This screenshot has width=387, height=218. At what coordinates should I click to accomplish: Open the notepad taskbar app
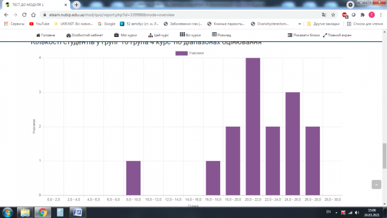coord(60,213)
